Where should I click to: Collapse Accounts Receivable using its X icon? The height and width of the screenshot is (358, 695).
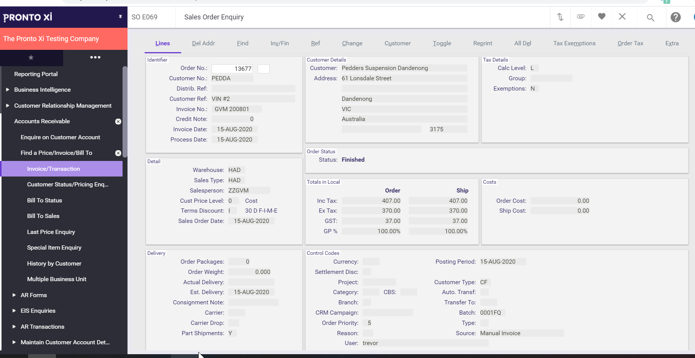click(118, 121)
